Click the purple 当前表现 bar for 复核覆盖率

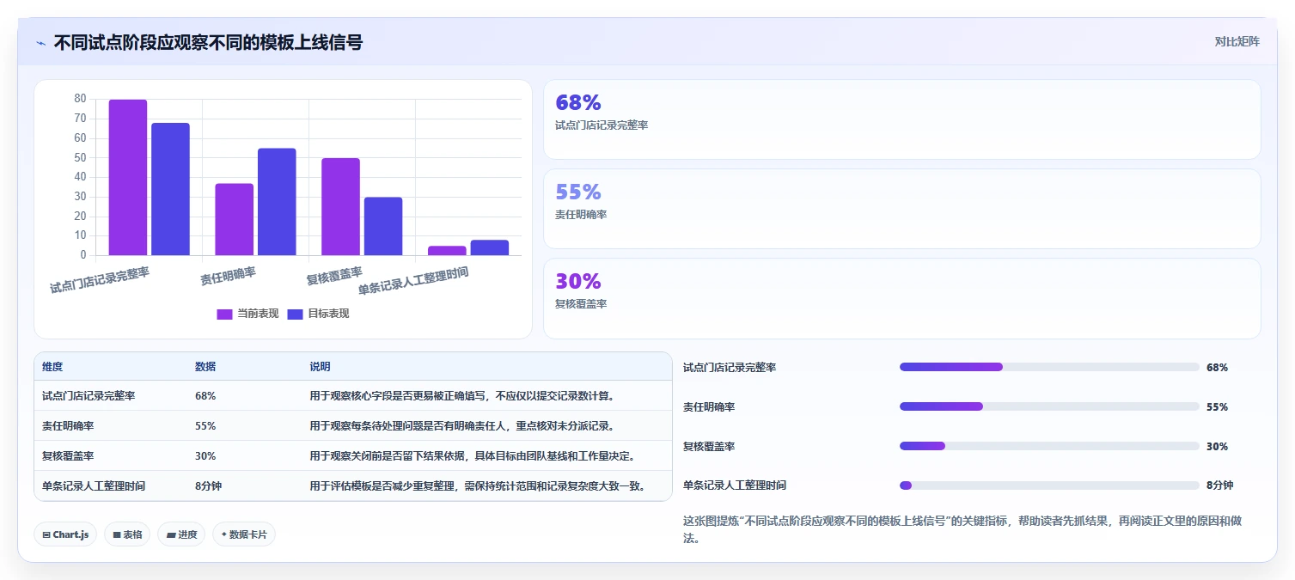tap(340, 207)
